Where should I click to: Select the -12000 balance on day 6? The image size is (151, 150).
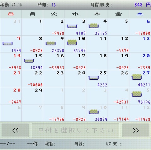(143, 33)
